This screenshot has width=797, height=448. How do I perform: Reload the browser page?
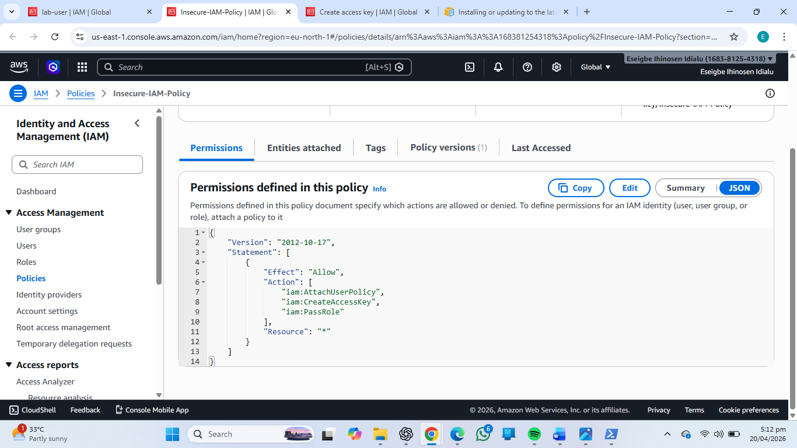pos(55,37)
